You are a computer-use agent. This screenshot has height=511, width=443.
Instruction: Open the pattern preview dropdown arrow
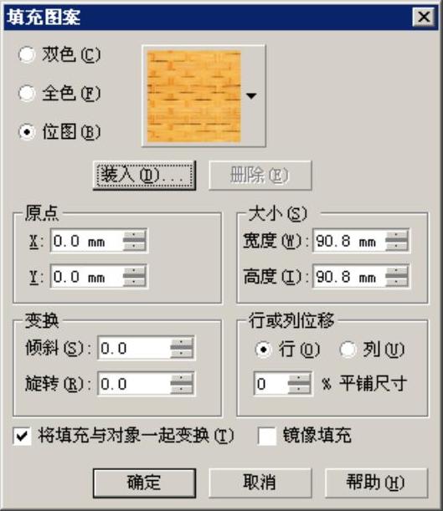(x=251, y=96)
